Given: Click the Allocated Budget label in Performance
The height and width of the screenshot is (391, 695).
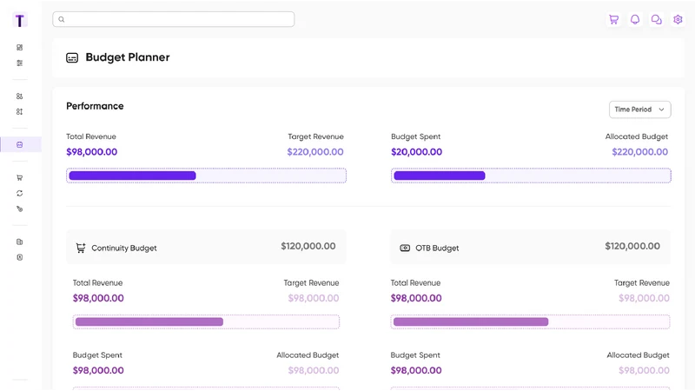Looking at the screenshot, I should click(x=637, y=136).
